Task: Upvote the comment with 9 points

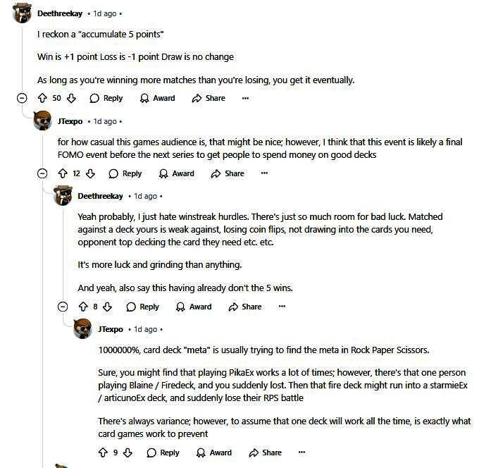Action: pos(104,452)
